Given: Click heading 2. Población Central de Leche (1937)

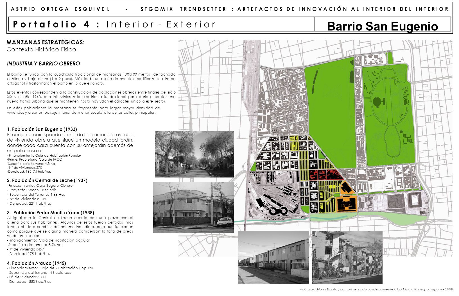Looking at the screenshot, I should pos(47,180).
